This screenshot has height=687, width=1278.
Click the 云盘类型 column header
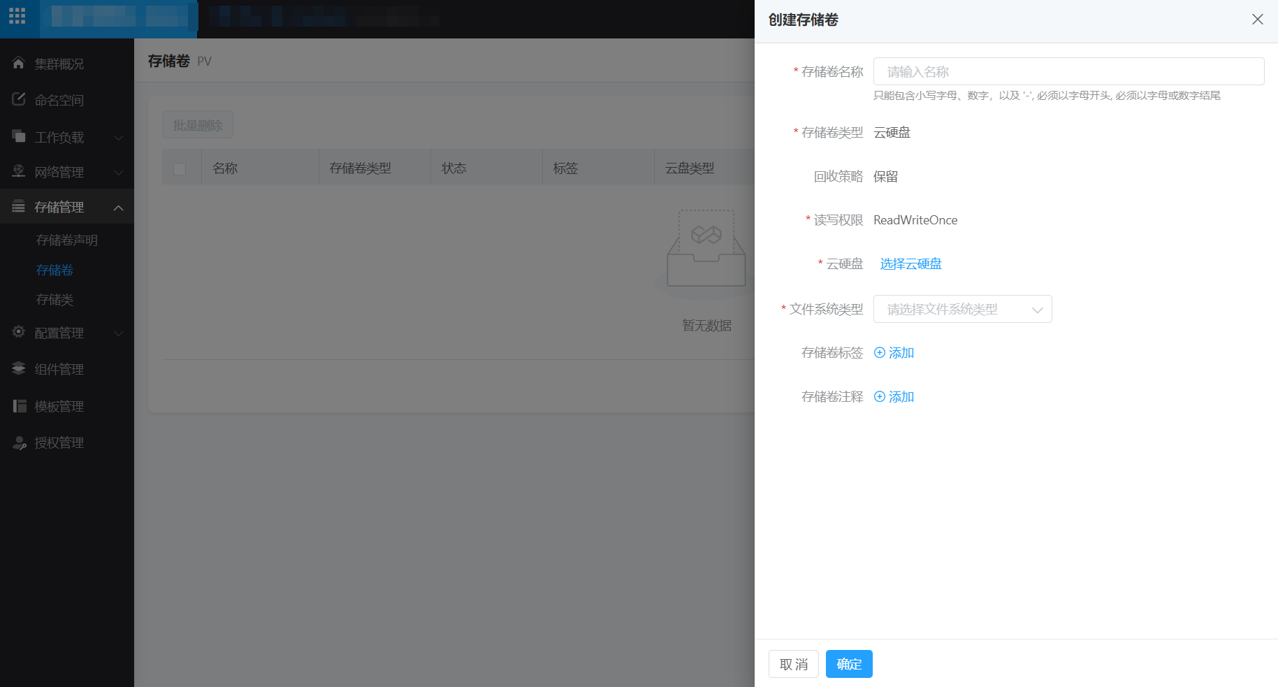(x=690, y=168)
